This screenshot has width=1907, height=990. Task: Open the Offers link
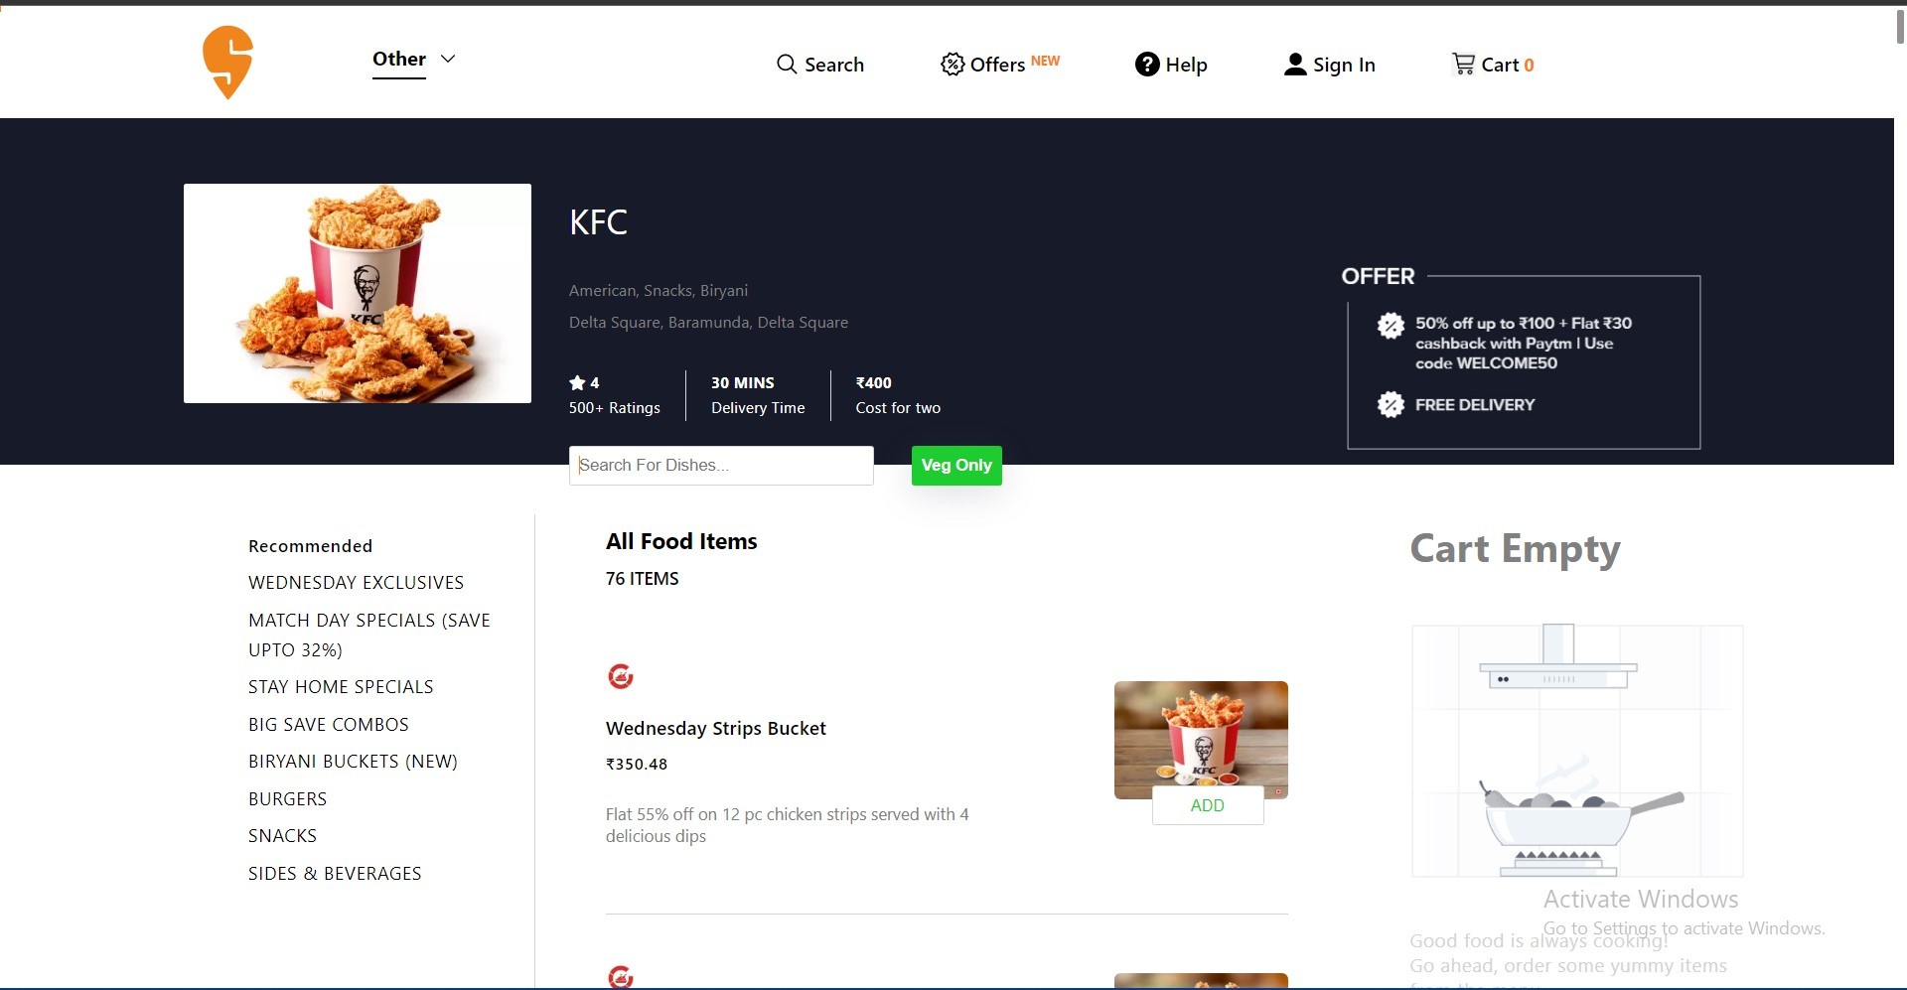999,65
